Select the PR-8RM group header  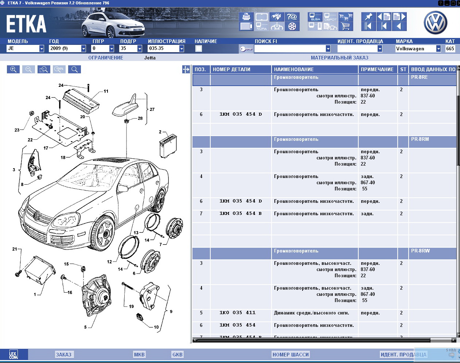(x=324, y=142)
